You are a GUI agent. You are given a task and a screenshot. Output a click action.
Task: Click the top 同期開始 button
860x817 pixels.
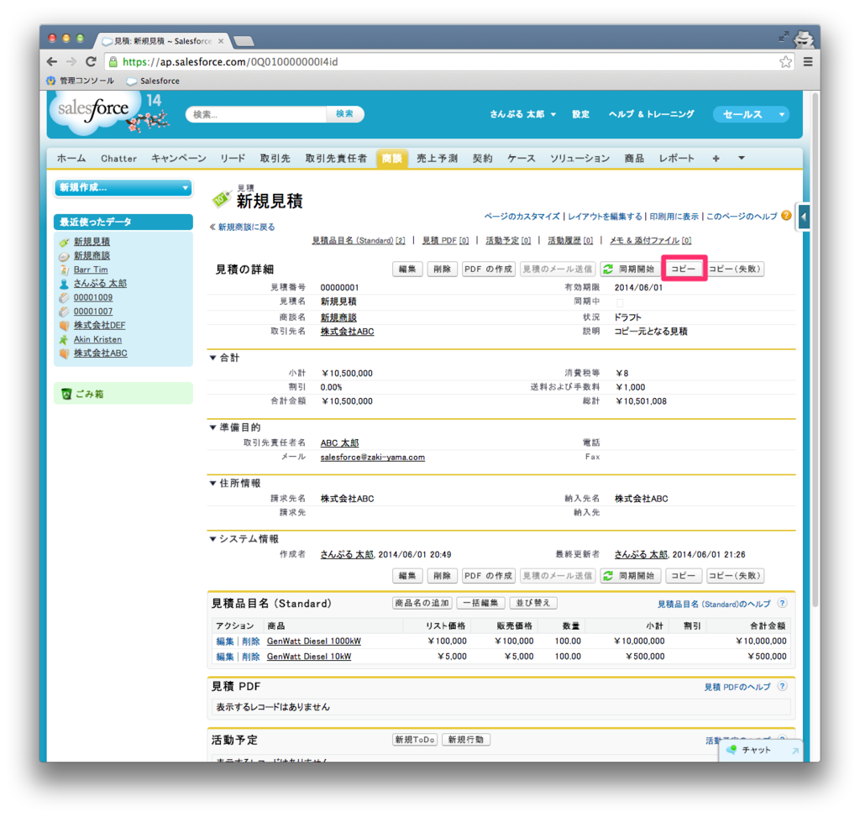point(630,270)
